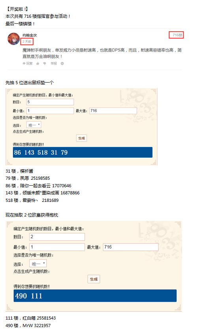Viewport: 201px width, 335px height.
Task: Click the first generator's 最小值 field
Action: pos(50,111)
